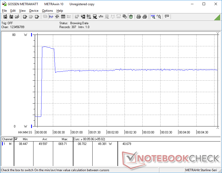Toggle the stopwatch trigger icon

(x=131, y=17)
